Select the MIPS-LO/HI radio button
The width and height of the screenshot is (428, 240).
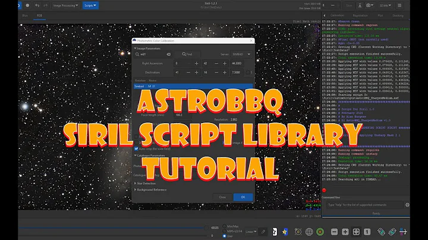pos(224,231)
